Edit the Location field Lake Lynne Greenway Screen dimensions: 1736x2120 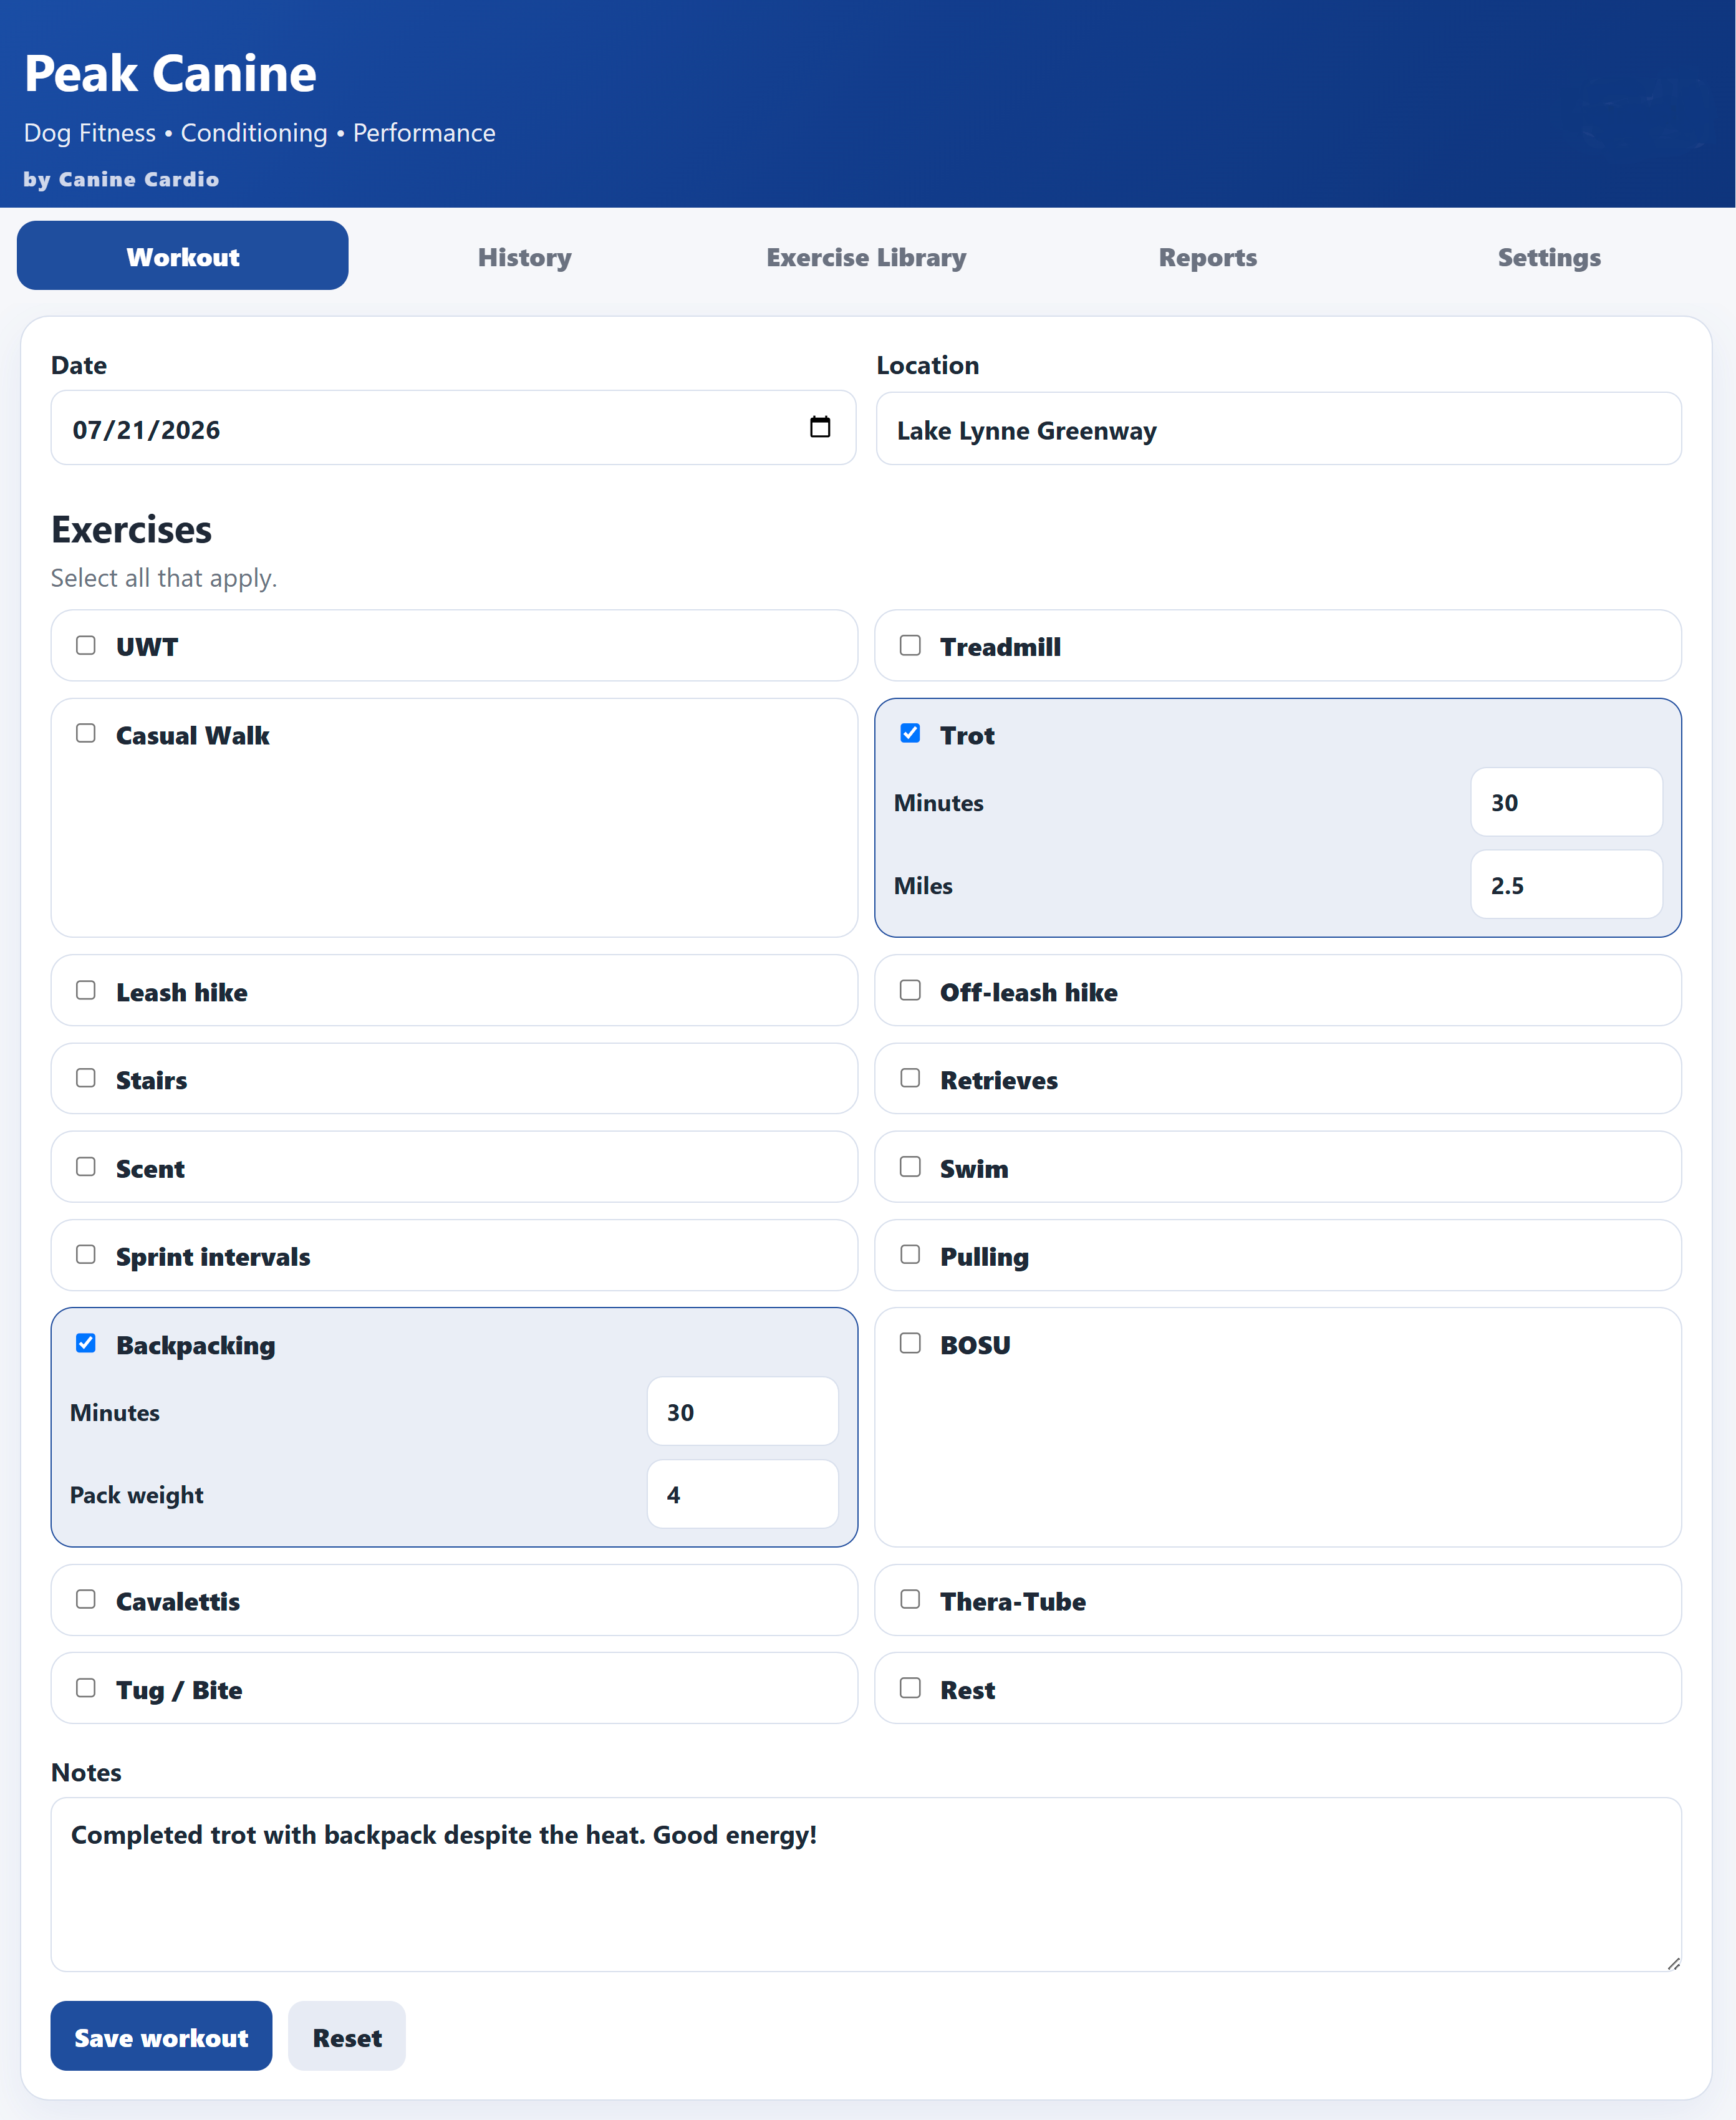[x=1278, y=429]
